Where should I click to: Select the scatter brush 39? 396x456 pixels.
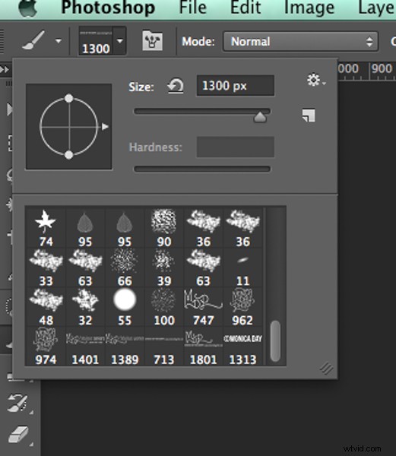pos(164,268)
